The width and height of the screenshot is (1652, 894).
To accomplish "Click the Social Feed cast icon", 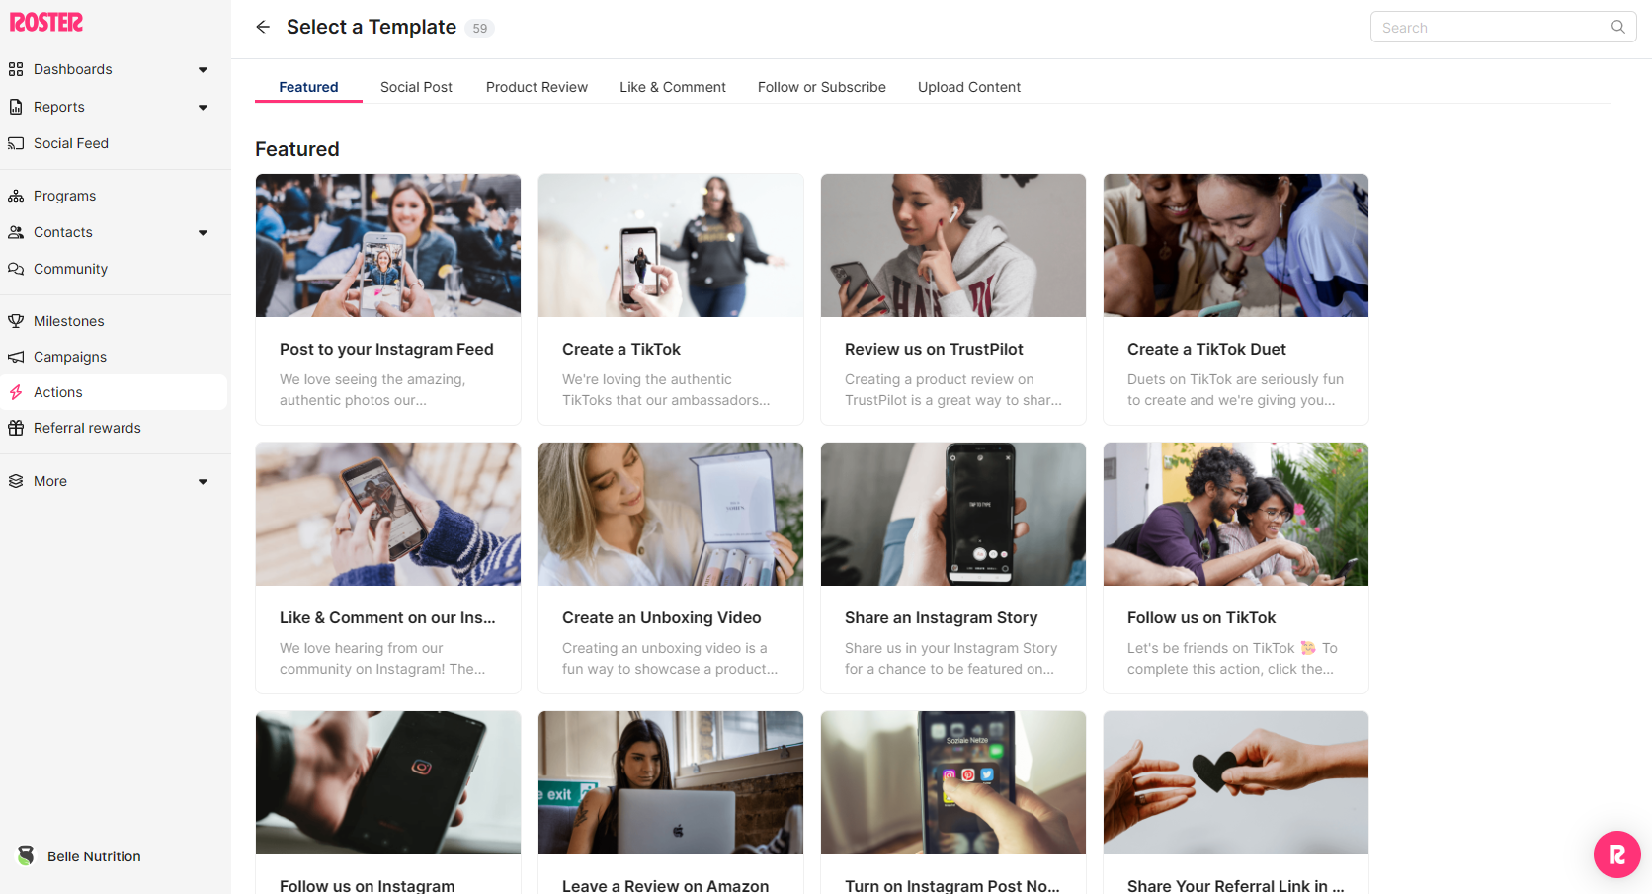I will pos(16,143).
